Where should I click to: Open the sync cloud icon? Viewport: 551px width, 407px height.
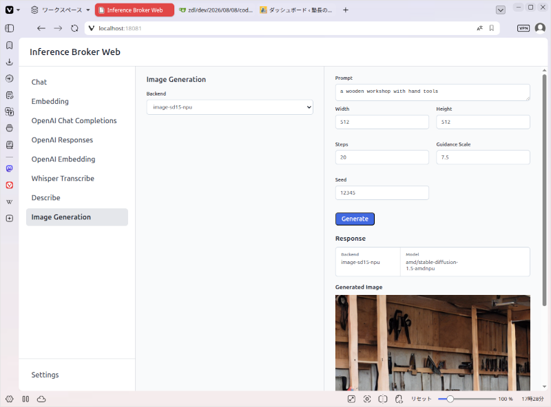(41, 399)
